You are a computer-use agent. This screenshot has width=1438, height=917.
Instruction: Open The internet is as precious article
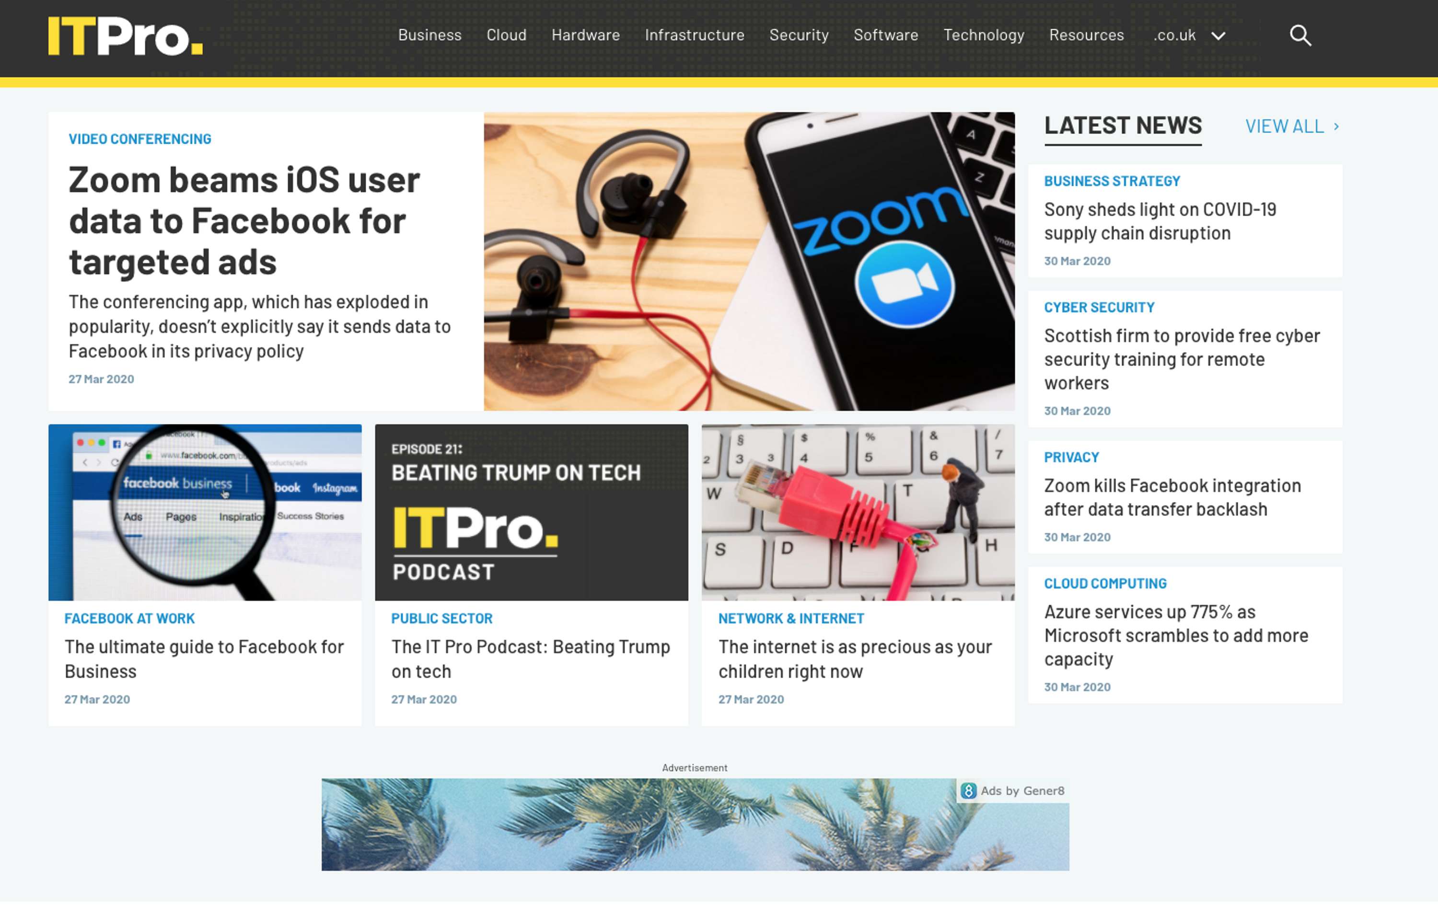point(855,658)
